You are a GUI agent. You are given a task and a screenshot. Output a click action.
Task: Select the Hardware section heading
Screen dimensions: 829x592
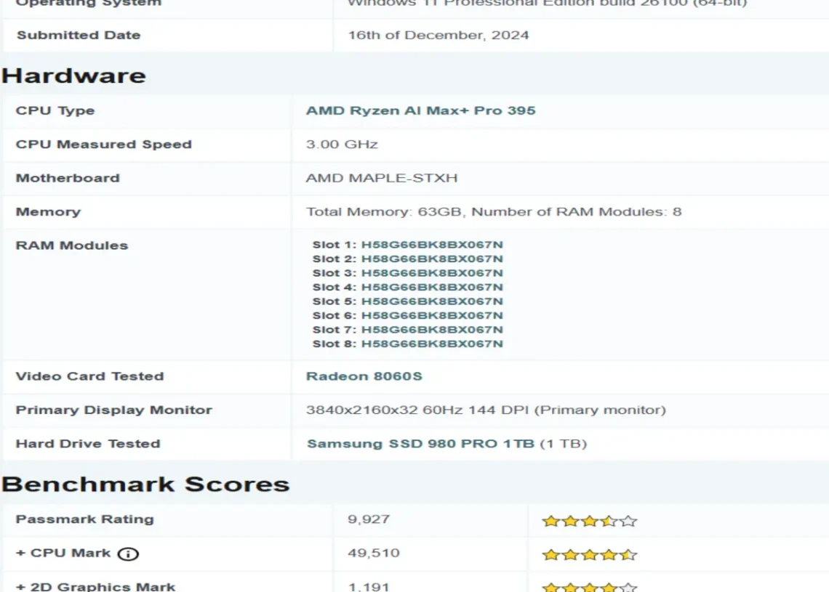click(73, 76)
